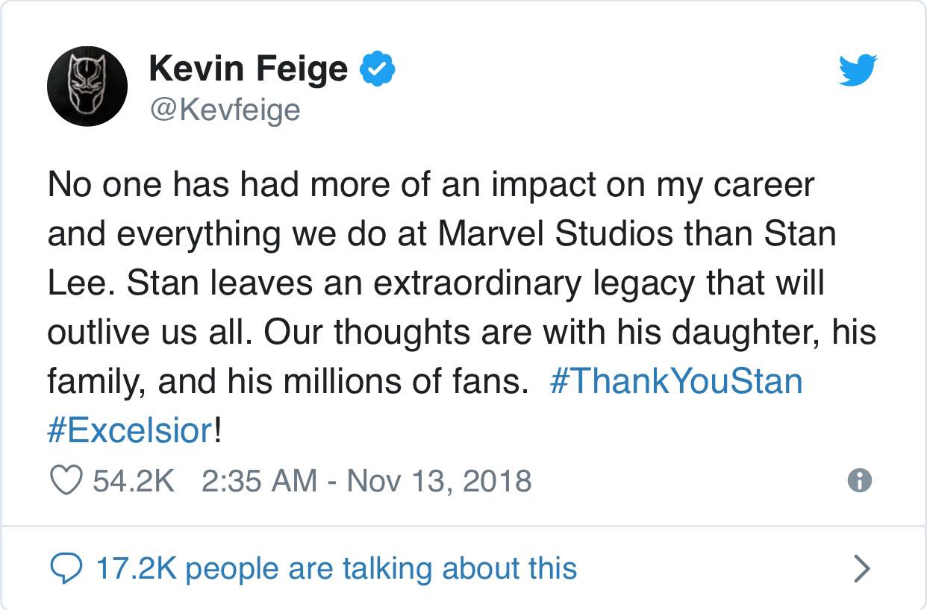
Task: Click the Twitter bird logo
Action: (x=858, y=71)
